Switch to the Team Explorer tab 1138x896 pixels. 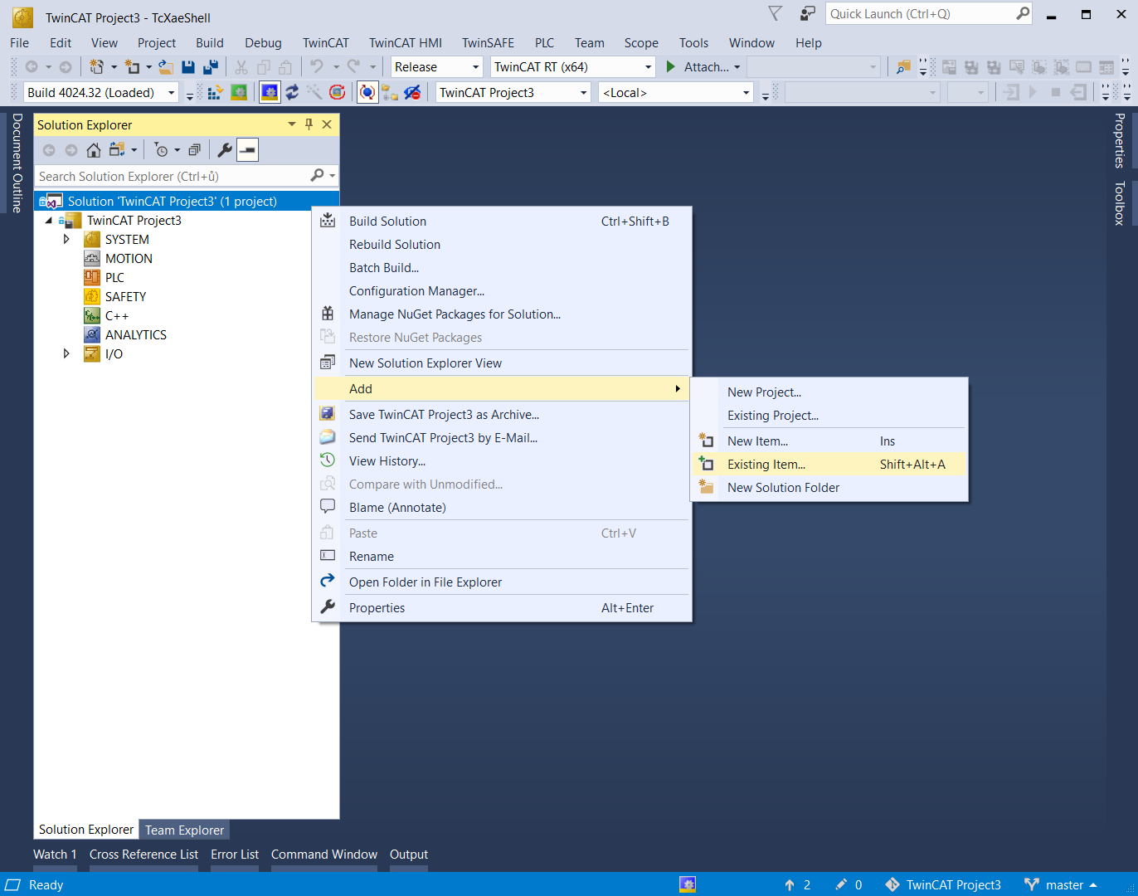click(184, 830)
